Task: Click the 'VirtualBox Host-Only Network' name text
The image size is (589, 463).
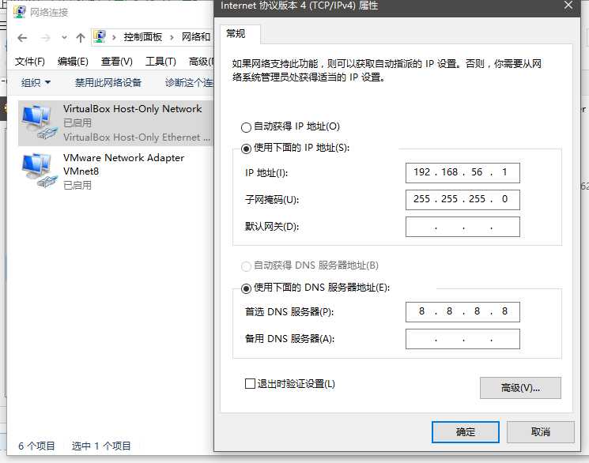Action: point(132,109)
